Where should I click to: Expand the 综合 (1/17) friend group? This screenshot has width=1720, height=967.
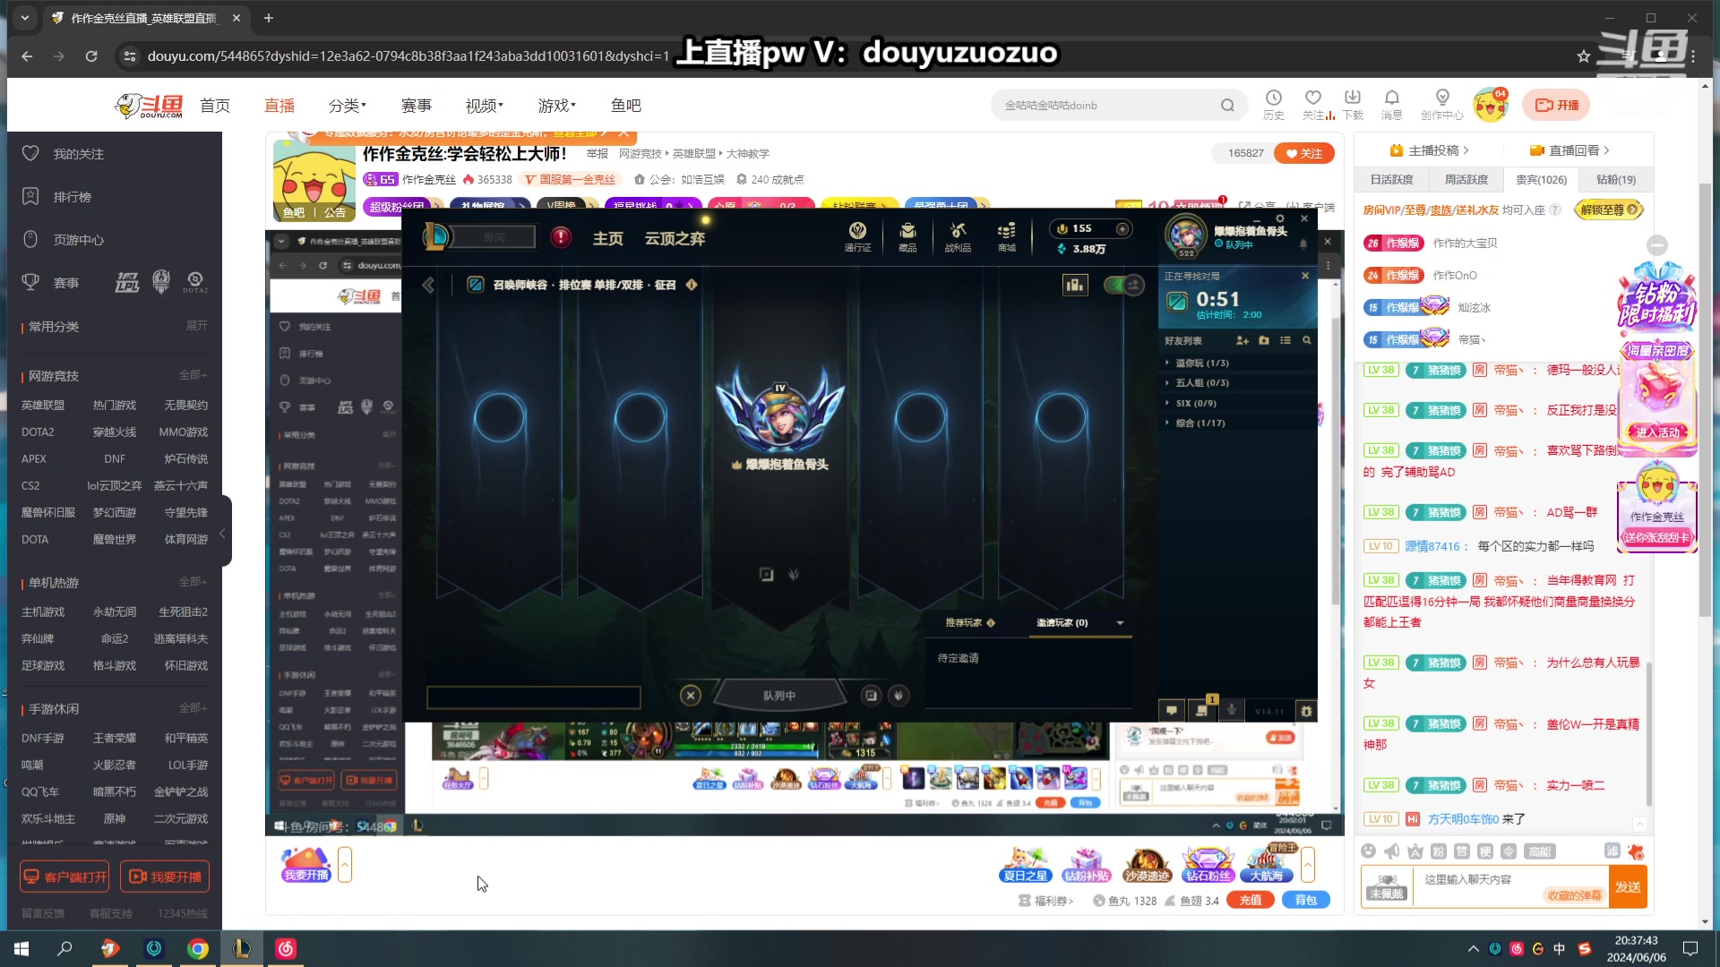click(x=1199, y=423)
